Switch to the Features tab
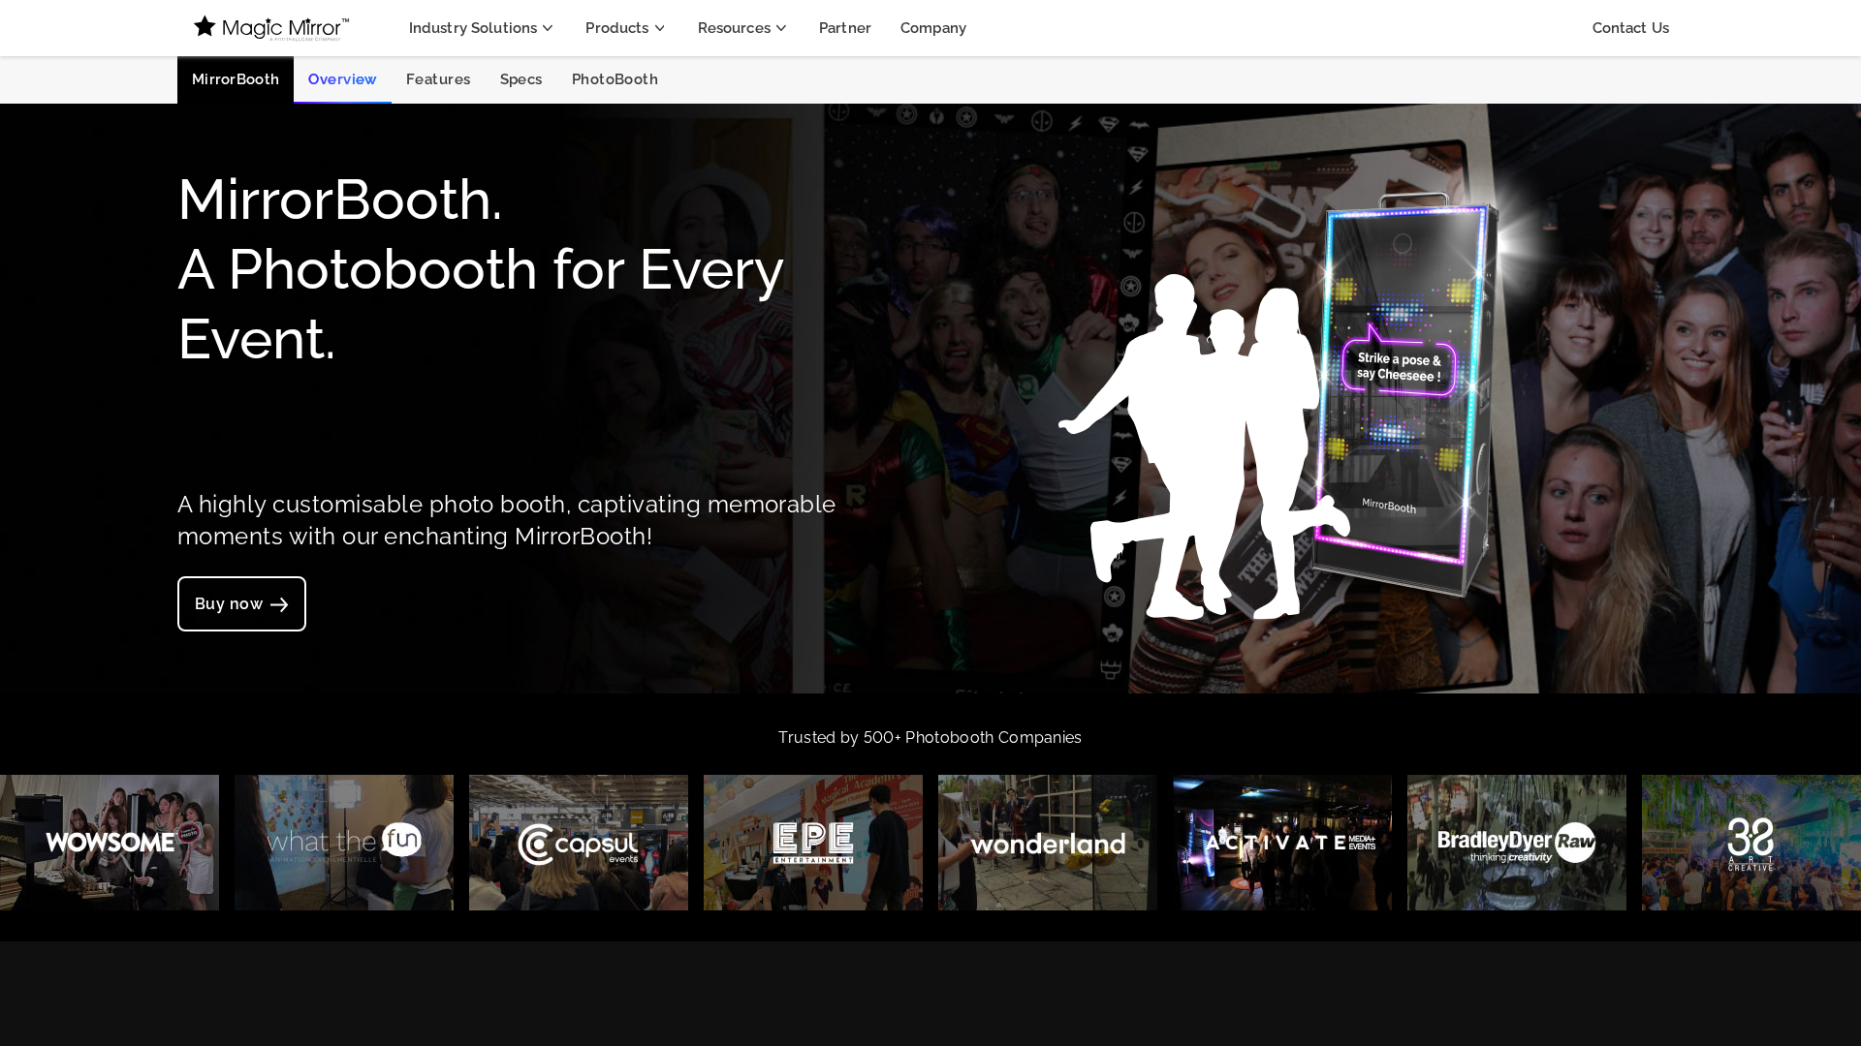Image resolution: width=1861 pixels, height=1046 pixels. (438, 79)
